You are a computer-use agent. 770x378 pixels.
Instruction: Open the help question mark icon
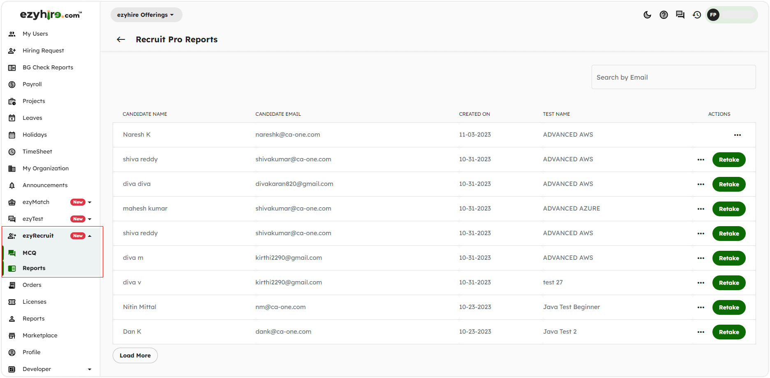point(664,15)
